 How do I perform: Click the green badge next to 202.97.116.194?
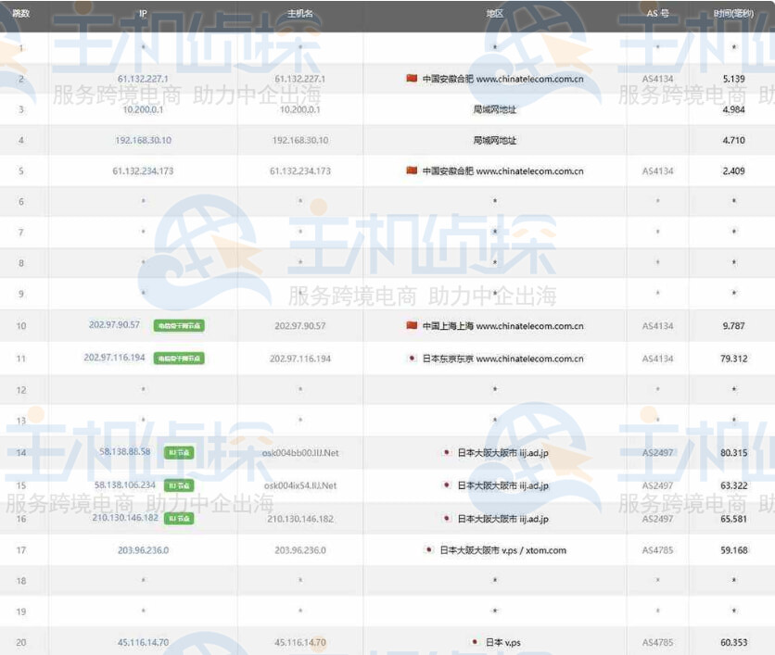point(179,359)
